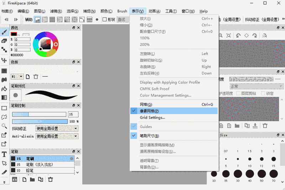
Task: Open the 档案(F) menu
Action: coord(7,11)
